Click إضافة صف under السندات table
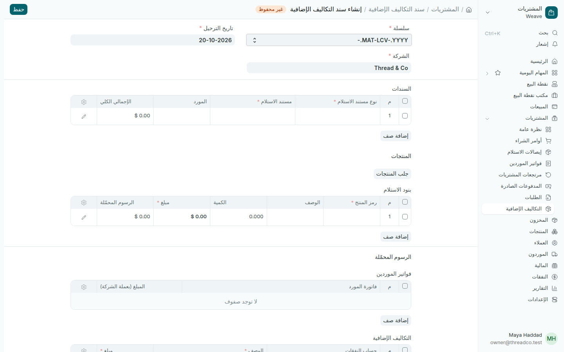Viewport: 564px width, 352px height. click(x=396, y=136)
